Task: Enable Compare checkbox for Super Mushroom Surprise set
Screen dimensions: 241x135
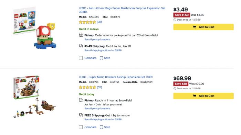Action: [81, 58]
